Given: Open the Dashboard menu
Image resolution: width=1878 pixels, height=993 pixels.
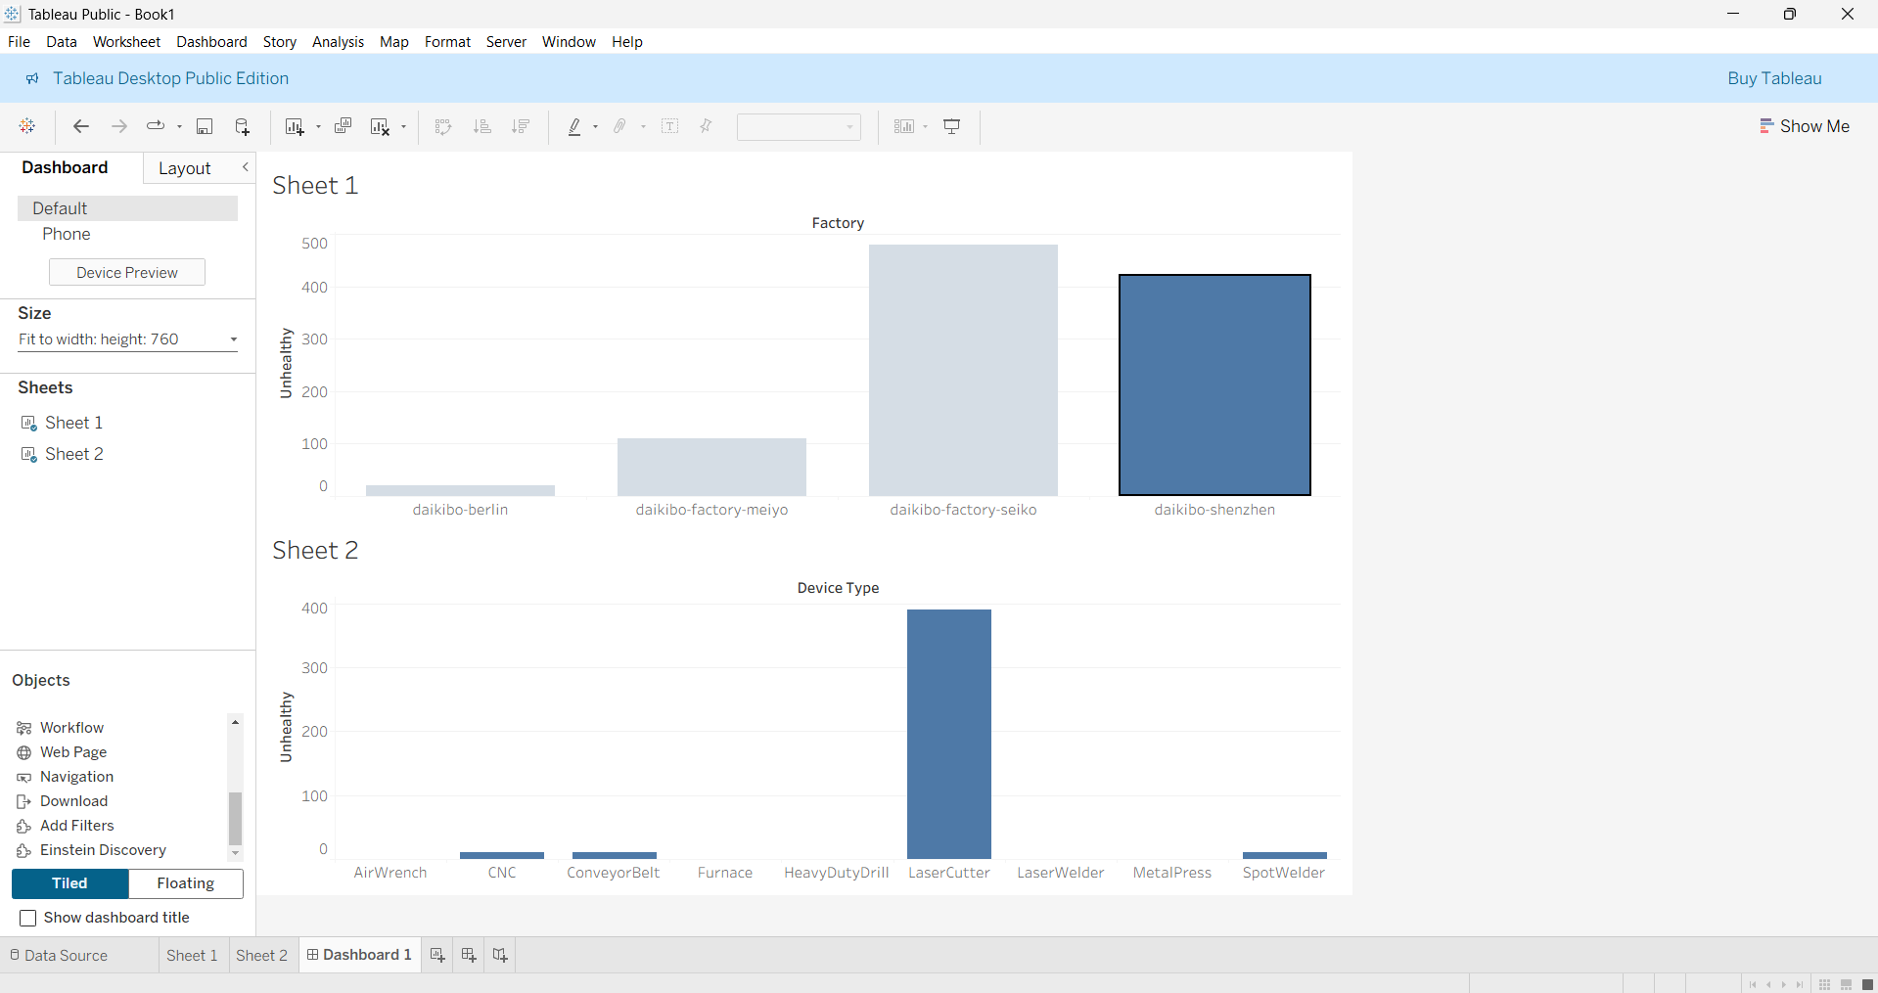Looking at the screenshot, I should point(211,42).
